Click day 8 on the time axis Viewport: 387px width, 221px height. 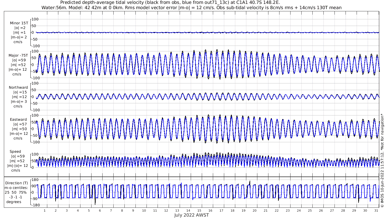pos(122,211)
